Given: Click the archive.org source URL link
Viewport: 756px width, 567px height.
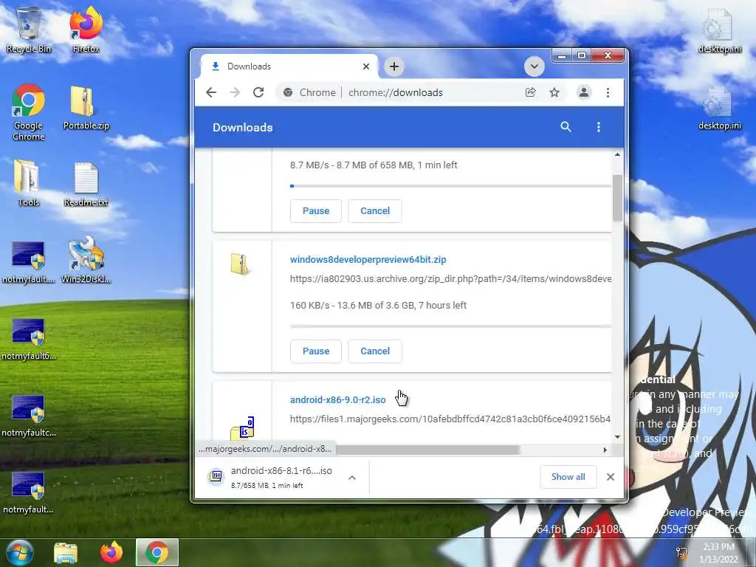Looking at the screenshot, I should (451, 278).
